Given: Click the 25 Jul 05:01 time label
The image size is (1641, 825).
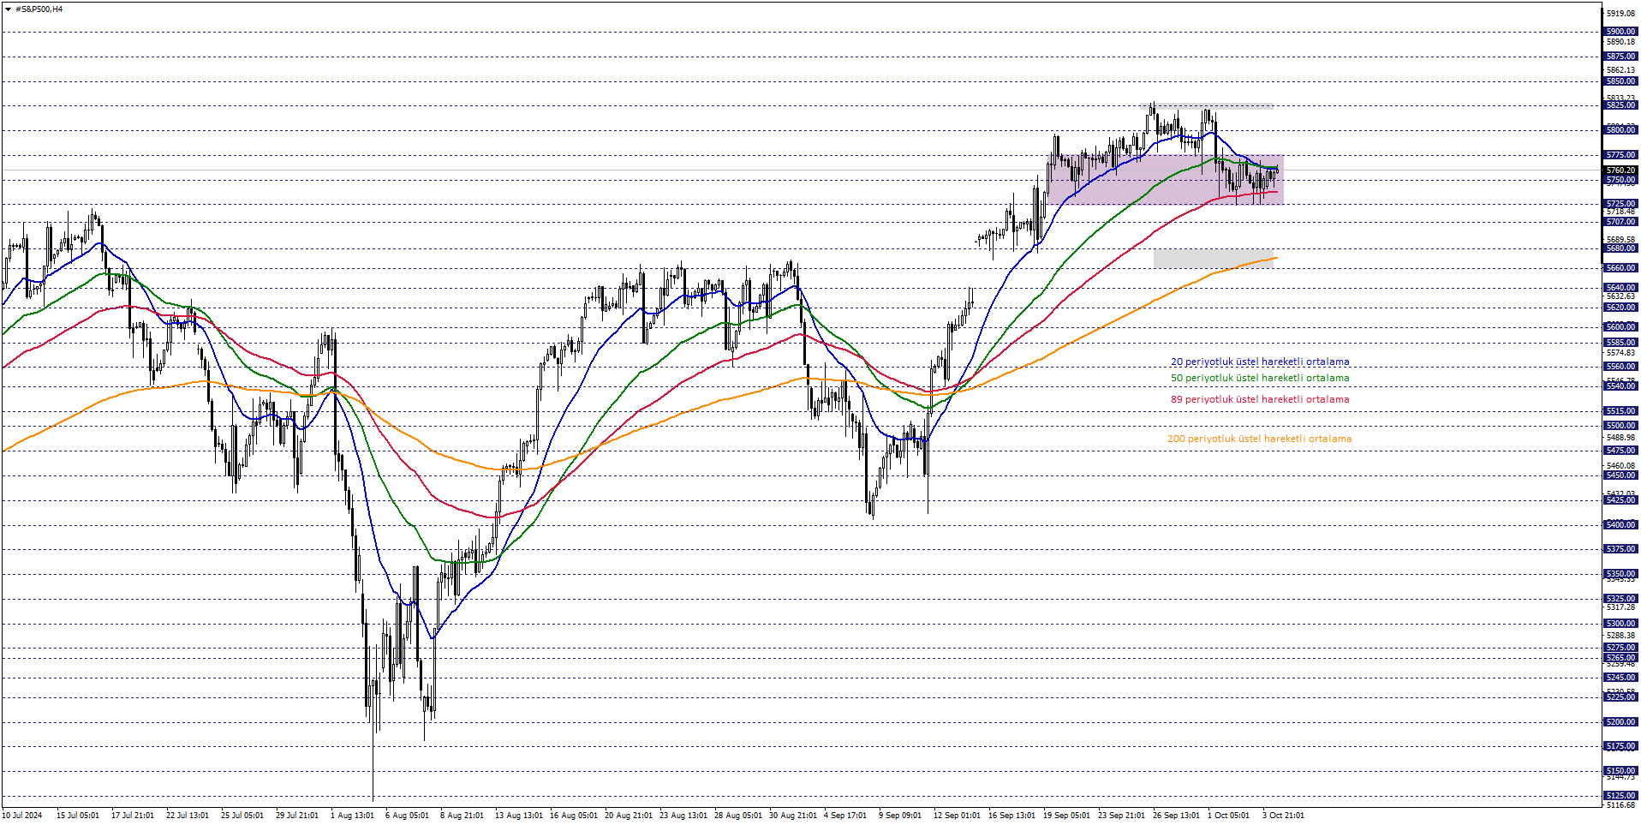Looking at the screenshot, I should pos(242,816).
